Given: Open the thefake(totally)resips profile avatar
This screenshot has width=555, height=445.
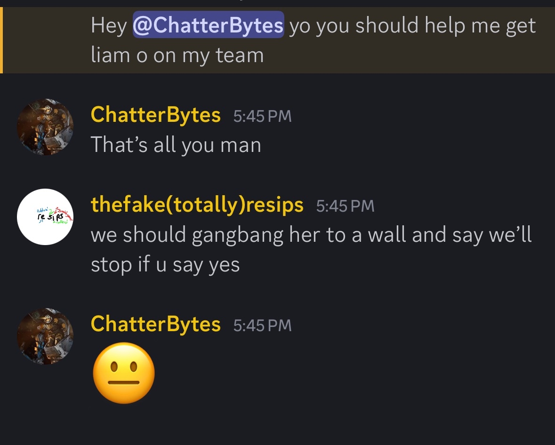Looking at the screenshot, I should pyautogui.click(x=45, y=217).
